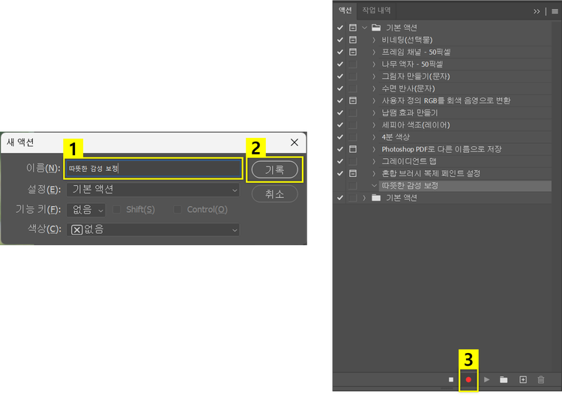Expand the 수면 반사(문자) chevron
This screenshot has width=562, height=395.
tap(374, 88)
